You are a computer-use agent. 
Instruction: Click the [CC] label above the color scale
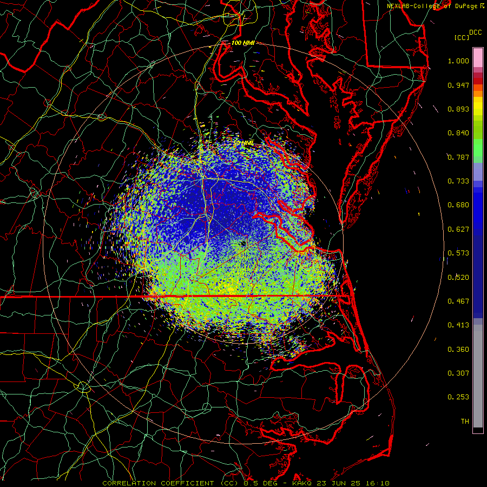[x=462, y=37]
